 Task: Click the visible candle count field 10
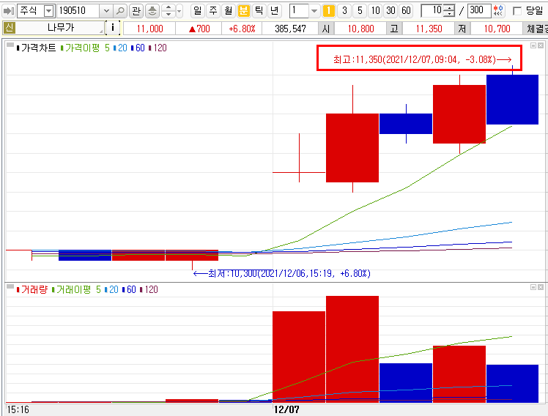coord(432,11)
